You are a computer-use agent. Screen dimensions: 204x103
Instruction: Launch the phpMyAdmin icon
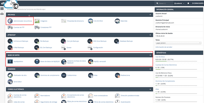tap(10, 61)
